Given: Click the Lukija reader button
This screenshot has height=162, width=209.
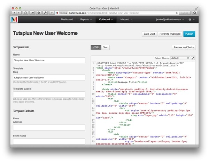Looking at the screenshot, I should coord(185,13).
